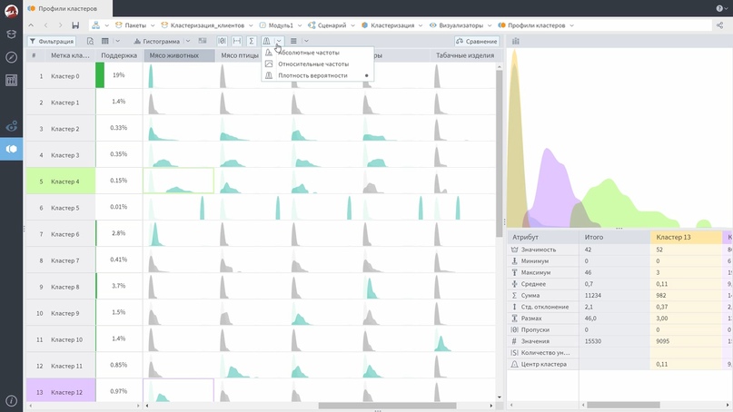Open the info icon at sidebar bottom
This screenshot has width=733, height=412.
pyautogui.click(x=12, y=400)
